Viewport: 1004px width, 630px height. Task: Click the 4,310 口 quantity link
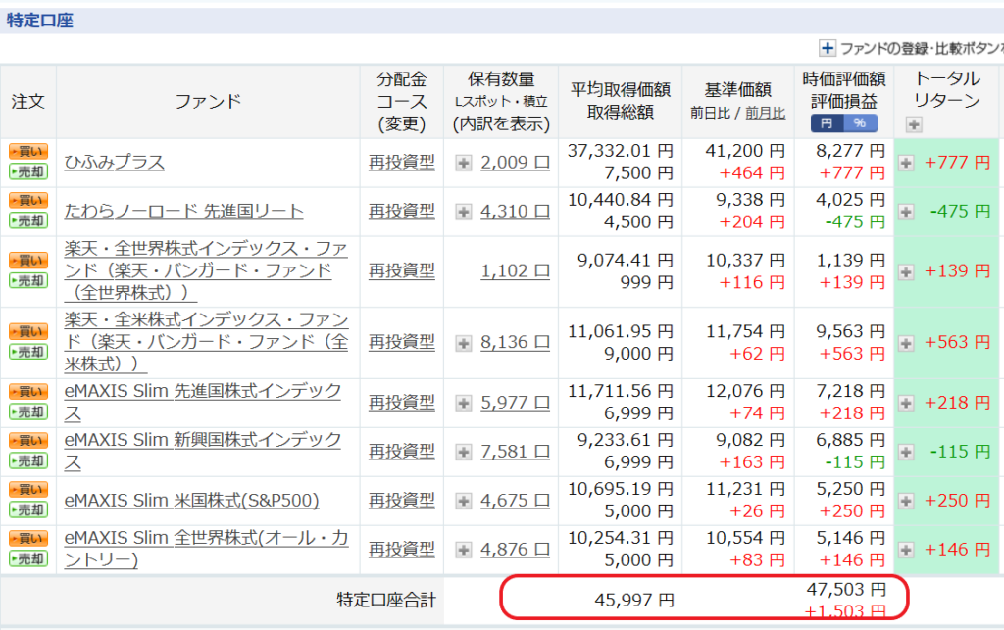pos(515,211)
